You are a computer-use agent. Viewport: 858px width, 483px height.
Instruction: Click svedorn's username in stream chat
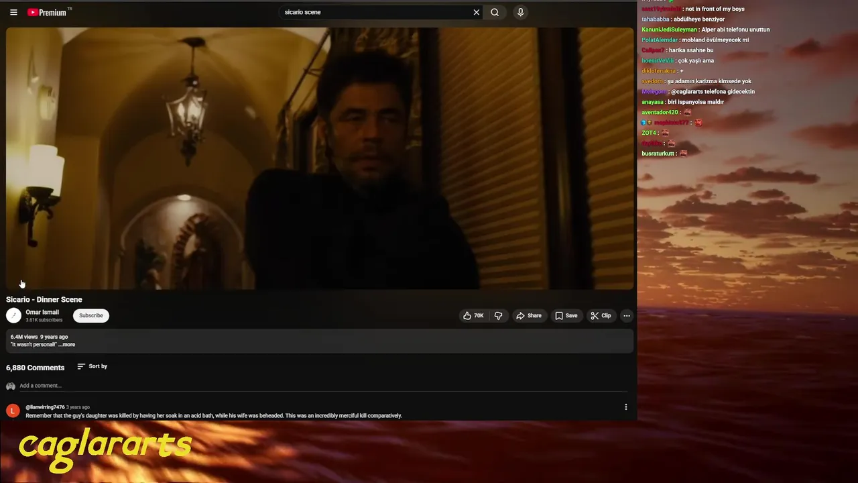[652, 81]
